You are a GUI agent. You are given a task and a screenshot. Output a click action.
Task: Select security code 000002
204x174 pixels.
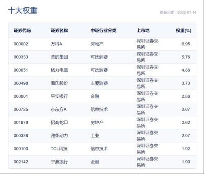click(21, 44)
